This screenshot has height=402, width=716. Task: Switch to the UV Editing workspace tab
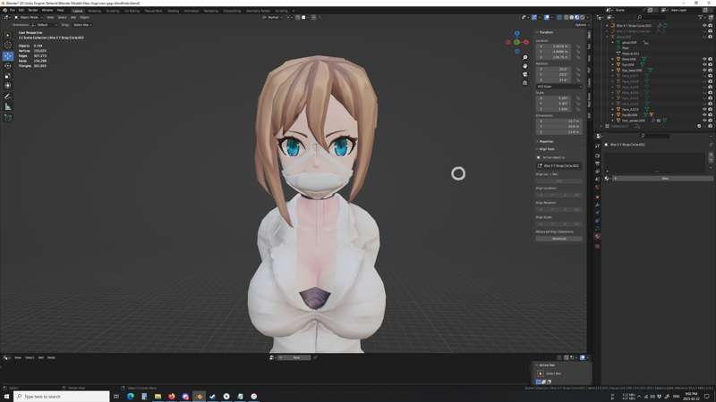132,11
